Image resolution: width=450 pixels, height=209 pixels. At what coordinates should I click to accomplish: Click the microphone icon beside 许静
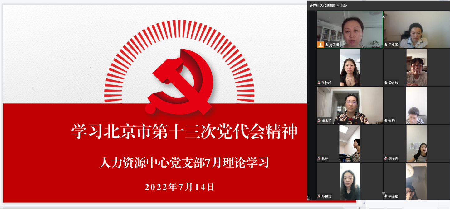tap(386, 121)
